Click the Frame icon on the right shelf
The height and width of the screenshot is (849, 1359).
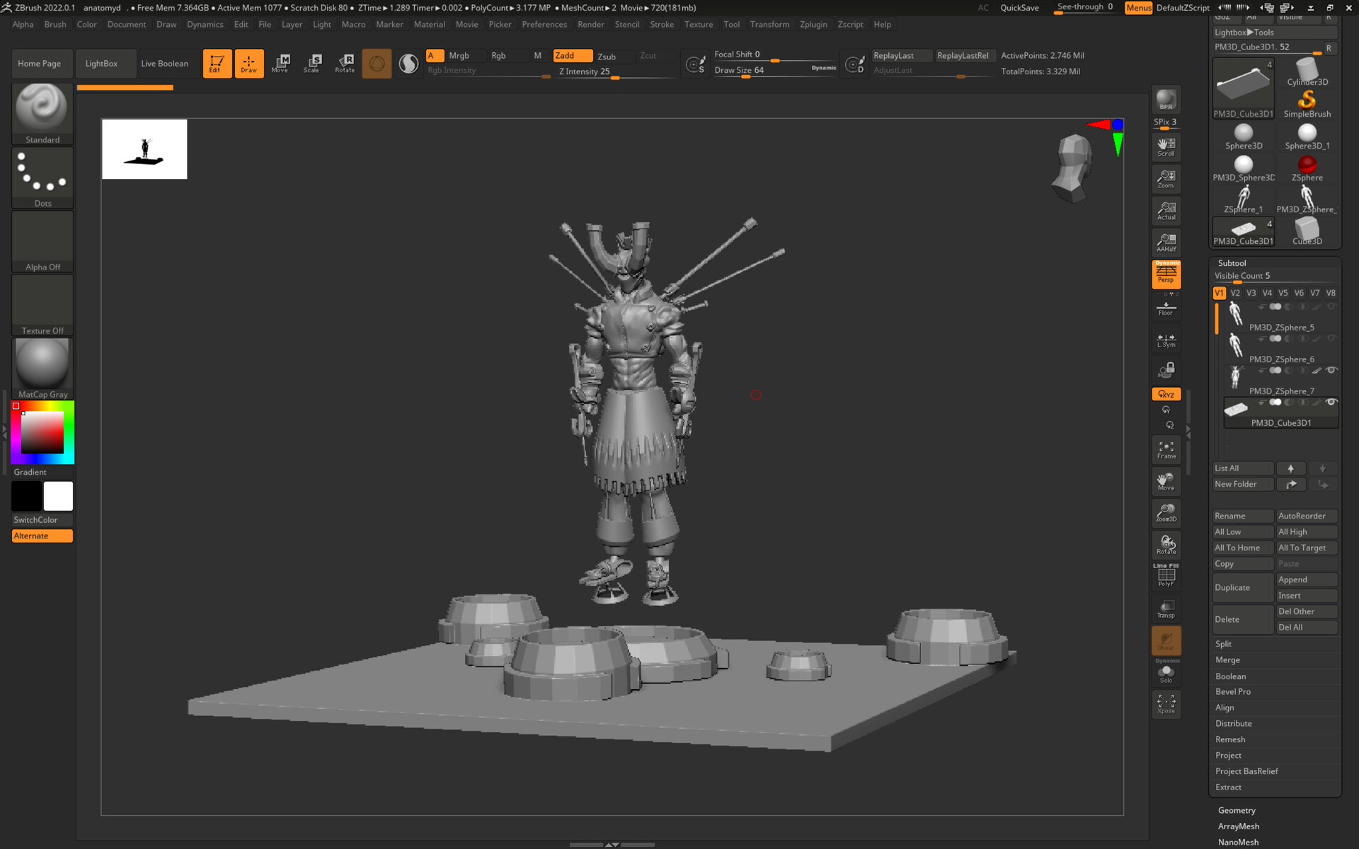coord(1166,450)
